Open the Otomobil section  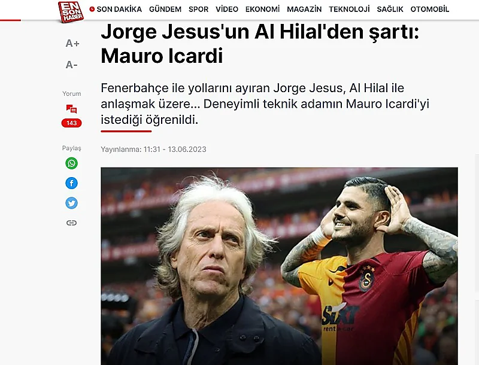[x=430, y=10]
